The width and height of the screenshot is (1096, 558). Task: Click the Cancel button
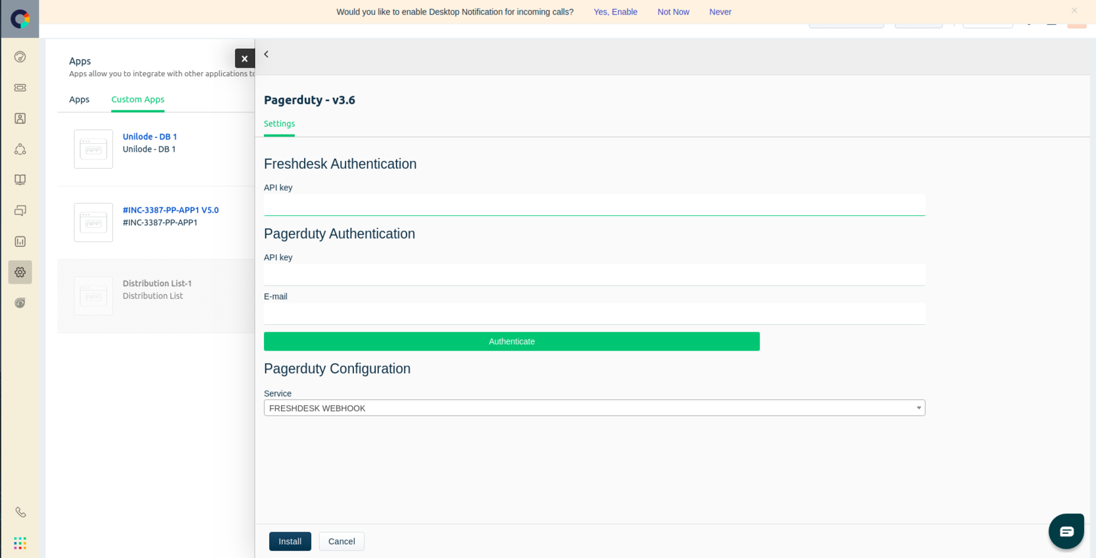pos(341,542)
